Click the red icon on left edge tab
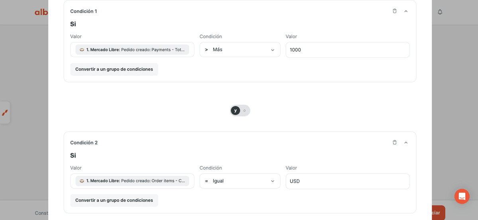This screenshot has height=220, width=478. tap(5, 113)
